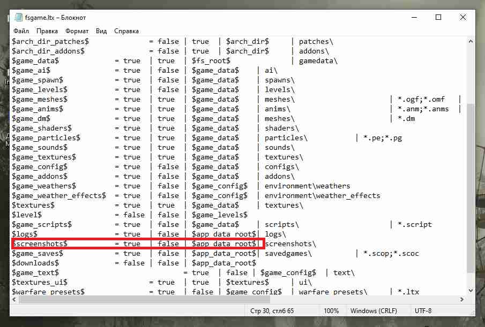This screenshot has height=327, width=485.
Task: Click the shaders\ path text
Action: click(282, 128)
